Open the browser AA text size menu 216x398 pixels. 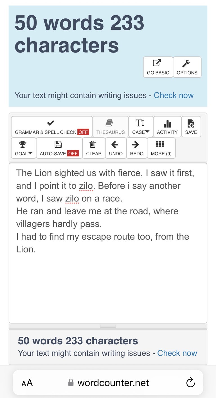(27, 383)
